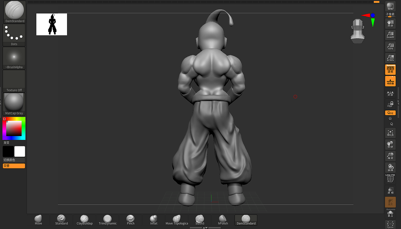Viewport: 401px width, 229px height.
Task: Select the white main color swatch
Action: [x=20, y=151]
